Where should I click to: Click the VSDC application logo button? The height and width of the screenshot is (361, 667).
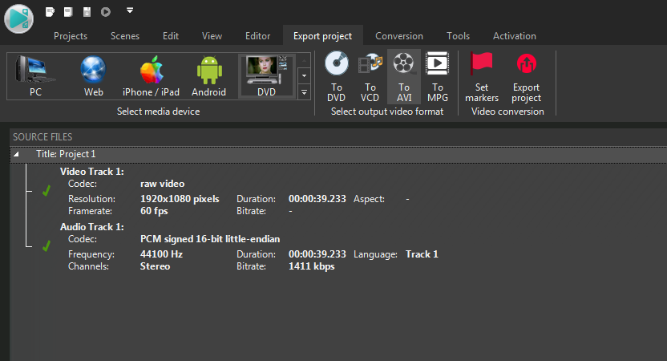[18, 18]
